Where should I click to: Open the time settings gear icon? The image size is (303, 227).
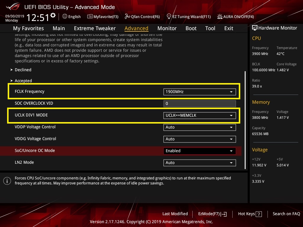(53, 15)
